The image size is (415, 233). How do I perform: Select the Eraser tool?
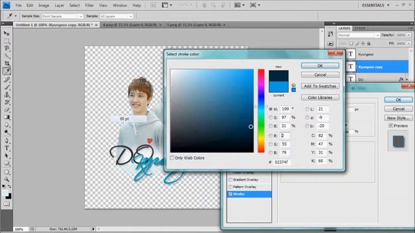6,109
